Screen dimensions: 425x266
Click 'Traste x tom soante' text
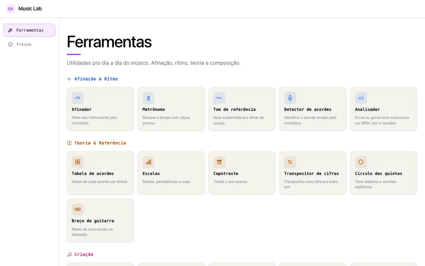pos(230,182)
